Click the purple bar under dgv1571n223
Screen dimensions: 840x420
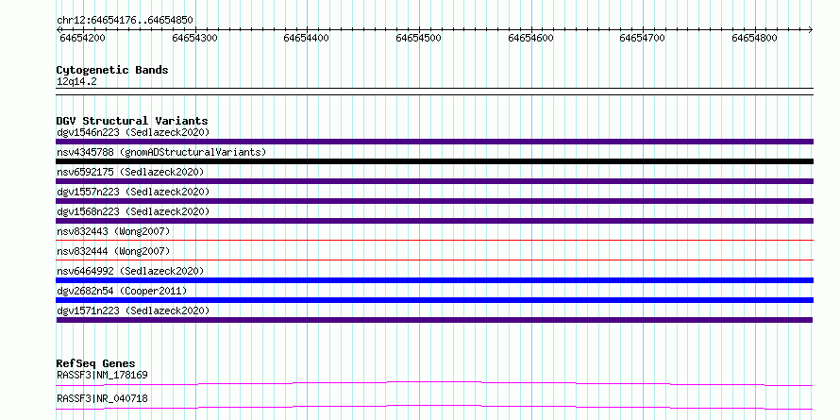pos(434,320)
